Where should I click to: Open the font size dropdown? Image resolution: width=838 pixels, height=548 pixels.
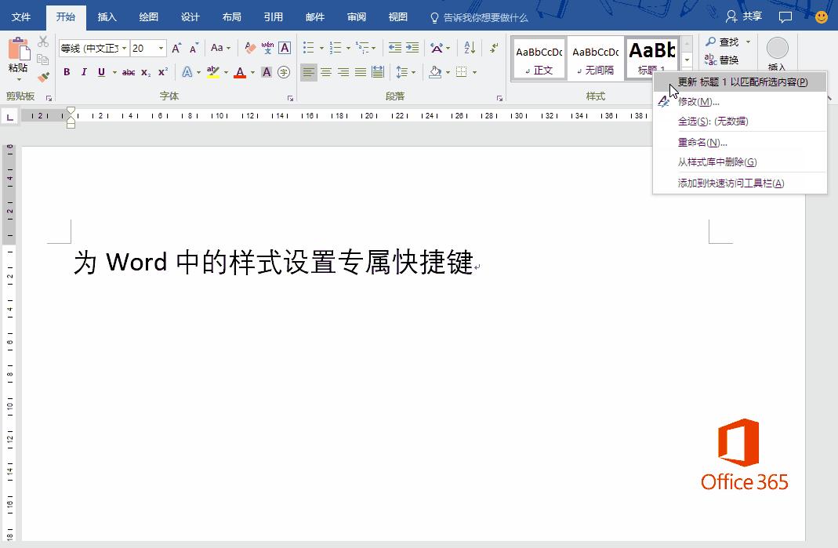coord(162,48)
